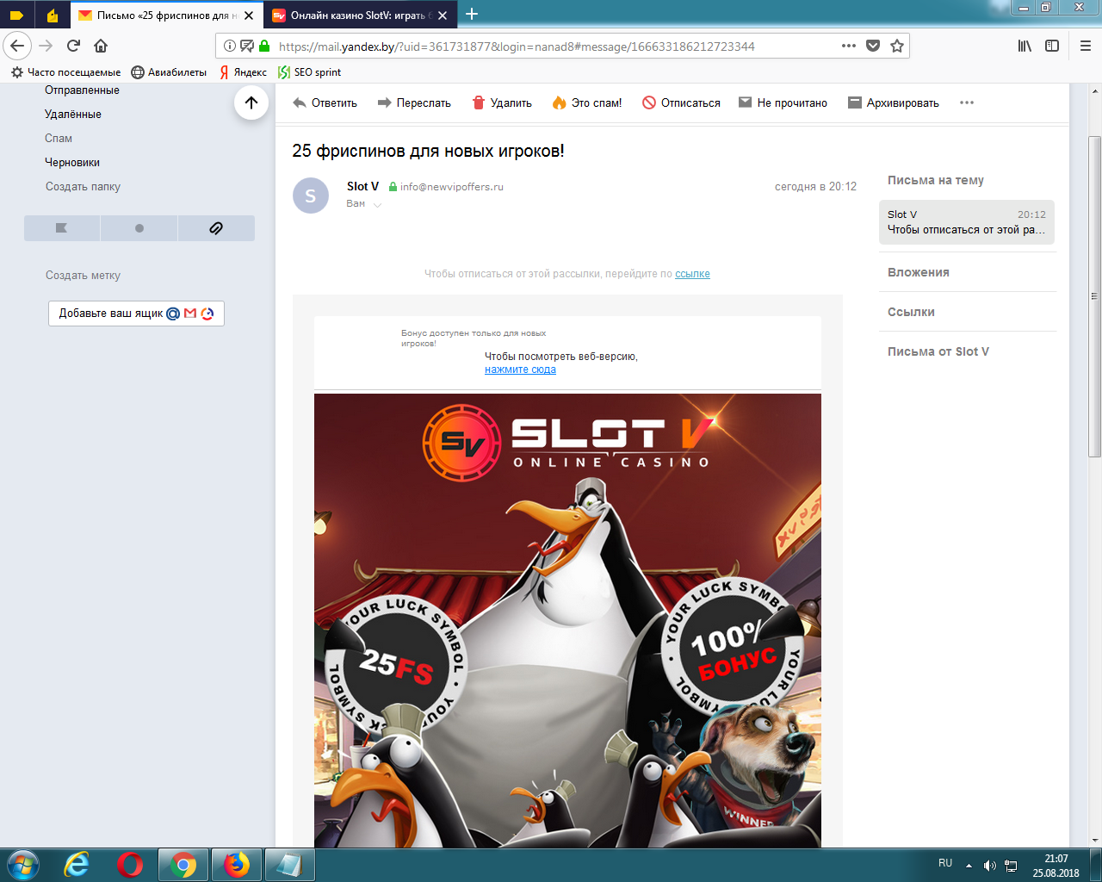The width and height of the screenshot is (1102, 882).
Task: Open 'Часто посещаемые' bookmarks menu
Action: [x=65, y=72]
